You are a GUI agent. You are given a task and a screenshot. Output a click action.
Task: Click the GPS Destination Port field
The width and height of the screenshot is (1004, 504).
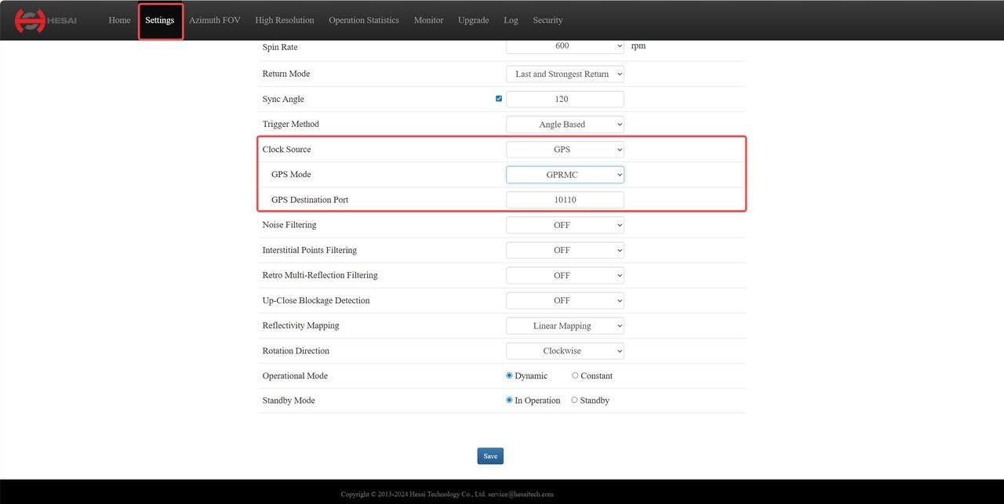565,200
